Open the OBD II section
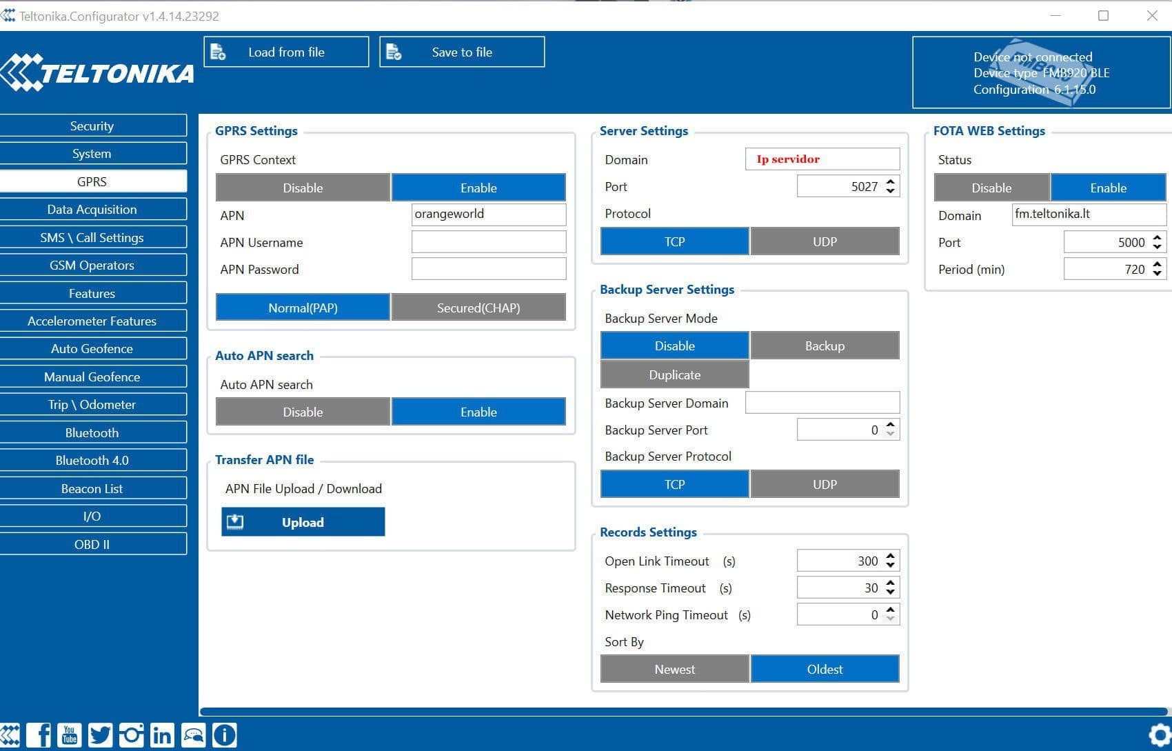1172x751 pixels. point(92,544)
